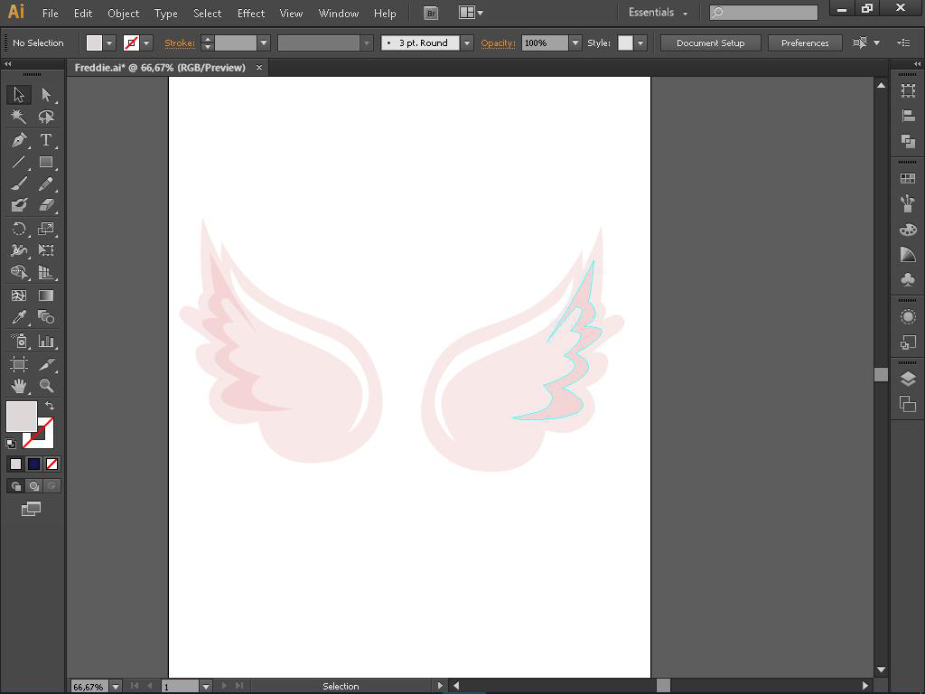
Task: Select the Free Transform tool
Action: tap(46, 250)
